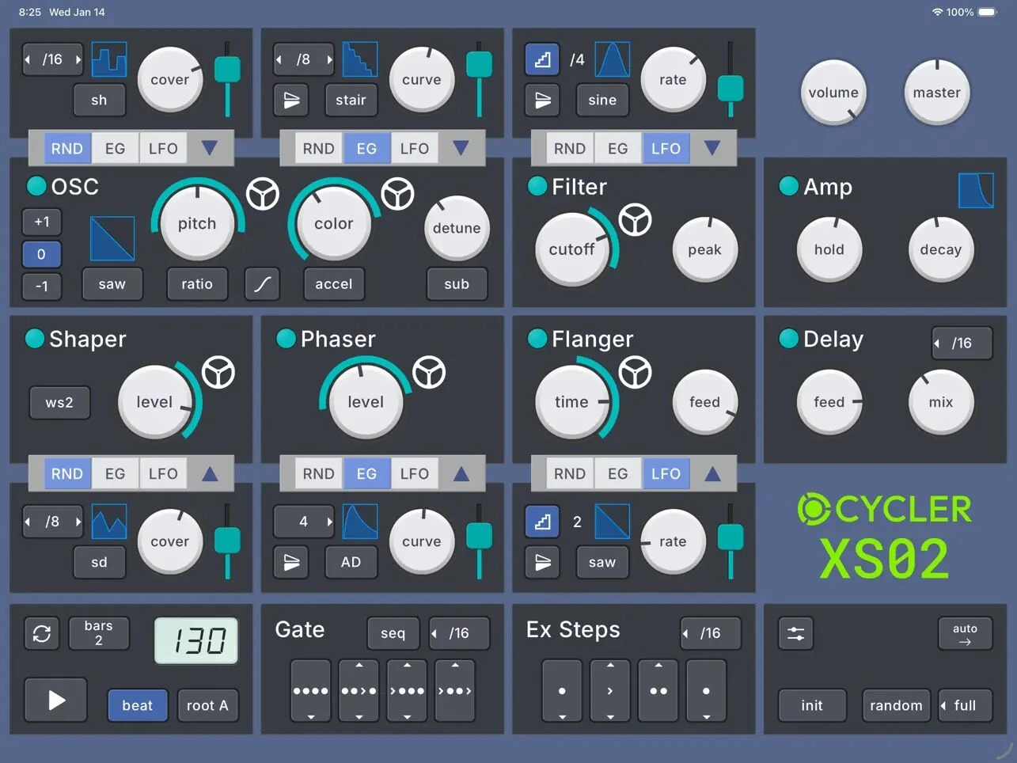Viewport: 1017px width, 763px height.
Task: Collapse the Shaper modulator panel with up triangle
Action: coord(210,473)
